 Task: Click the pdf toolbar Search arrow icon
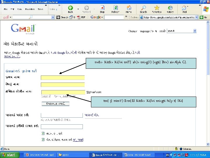[58, 17]
